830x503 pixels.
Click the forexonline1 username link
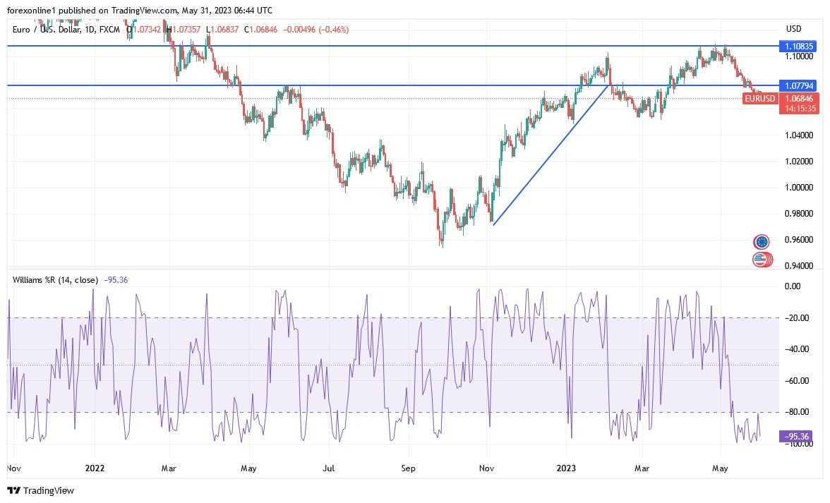tap(29, 11)
